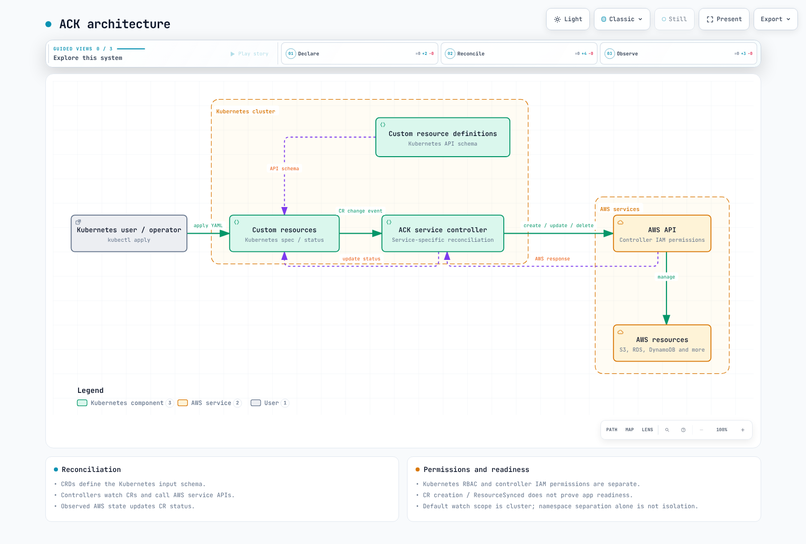
Task: Select the AWS resources node
Action: [x=662, y=343]
